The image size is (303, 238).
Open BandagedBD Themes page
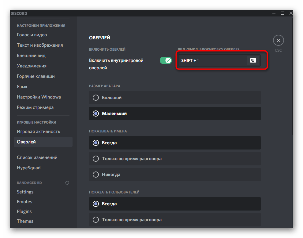click(x=25, y=221)
